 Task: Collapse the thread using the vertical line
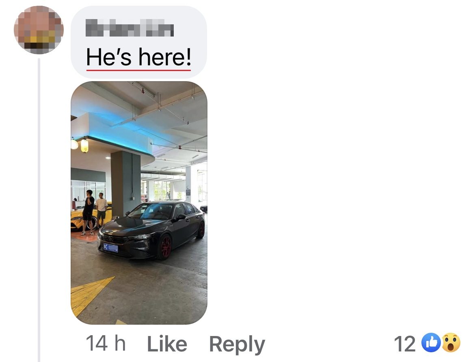point(39,210)
